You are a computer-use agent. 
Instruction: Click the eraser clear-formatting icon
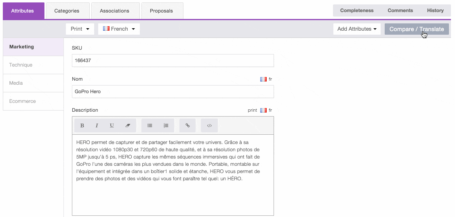tap(128, 125)
